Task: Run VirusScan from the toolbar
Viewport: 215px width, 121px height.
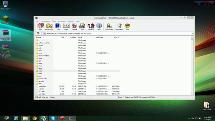Action: [109, 27]
